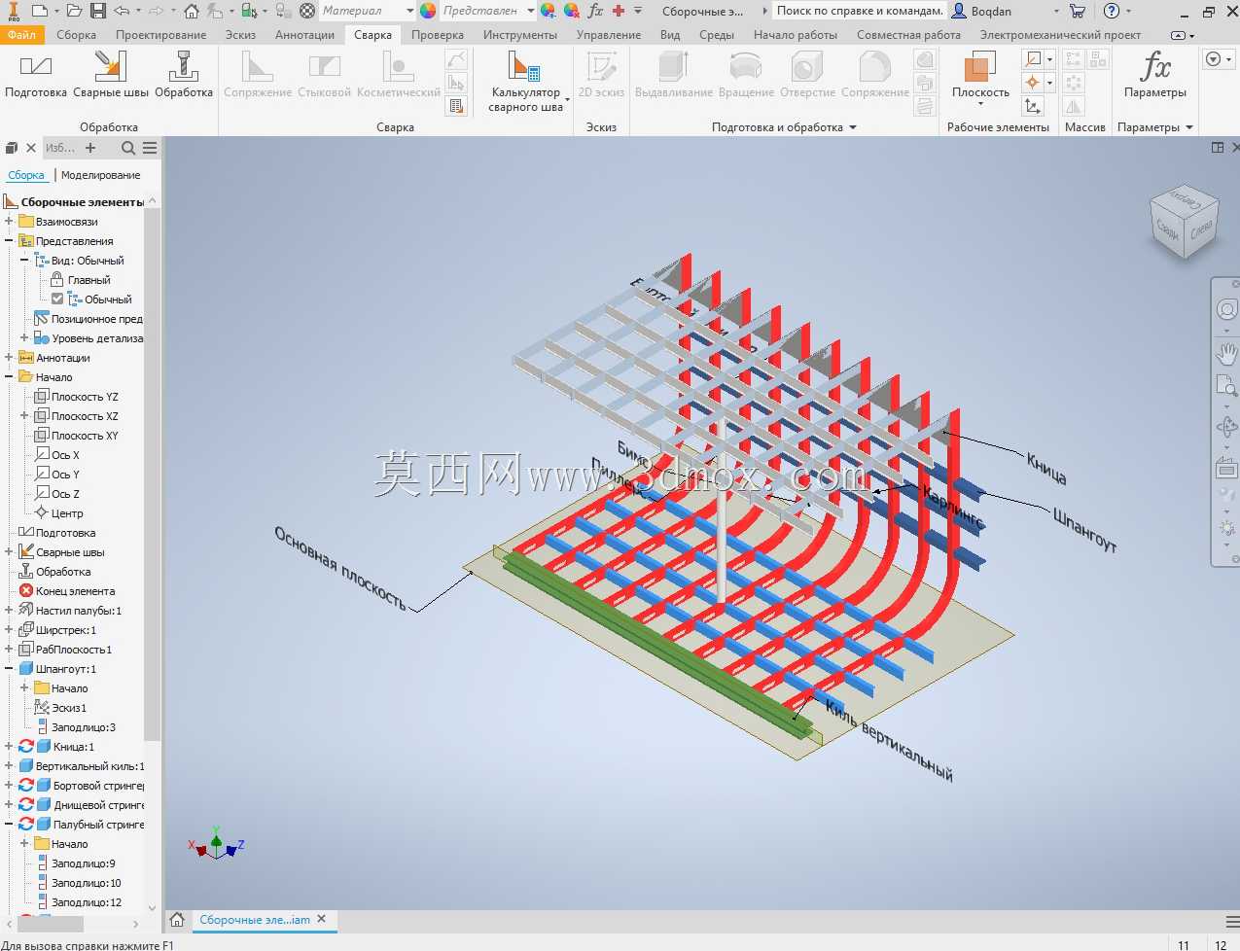The width and height of the screenshot is (1240, 951).
Task: Choose the Обработка machining ribbon tool
Action: point(184,76)
